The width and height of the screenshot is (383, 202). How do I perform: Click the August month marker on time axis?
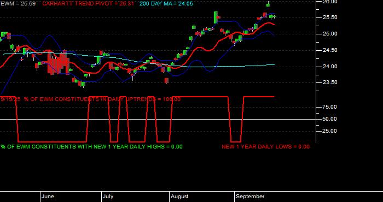click(x=179, y=197)
